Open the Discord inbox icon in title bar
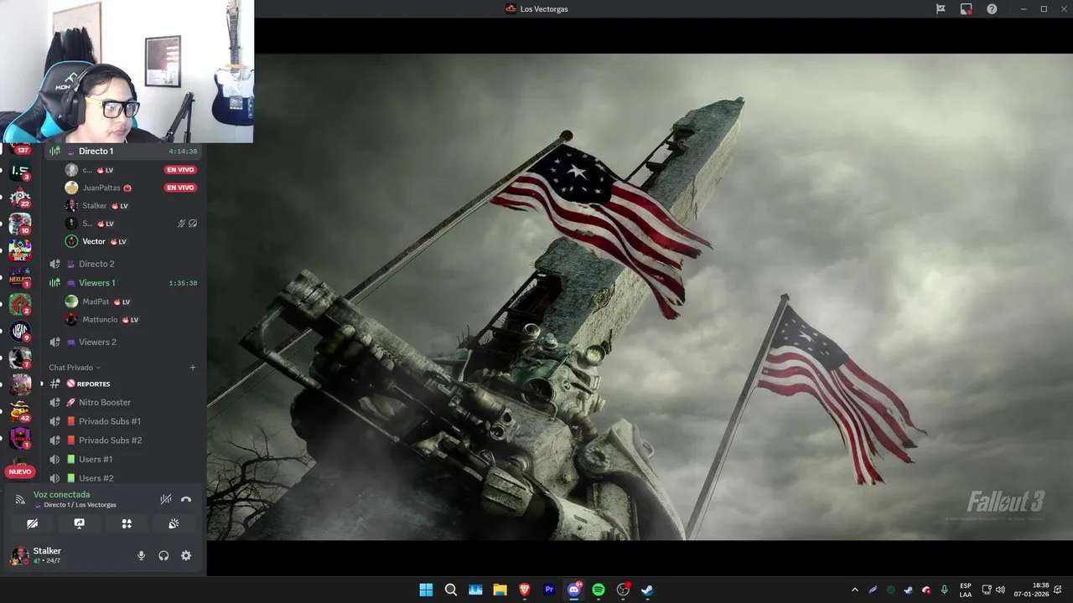This screenshot has width=1073, height=603. tap(967, 9)
